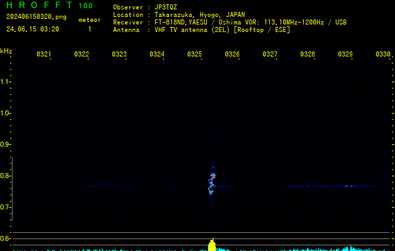Click the colorful meteor echo in the spectrogram
The image size is (395, 251).
(212, 182)
